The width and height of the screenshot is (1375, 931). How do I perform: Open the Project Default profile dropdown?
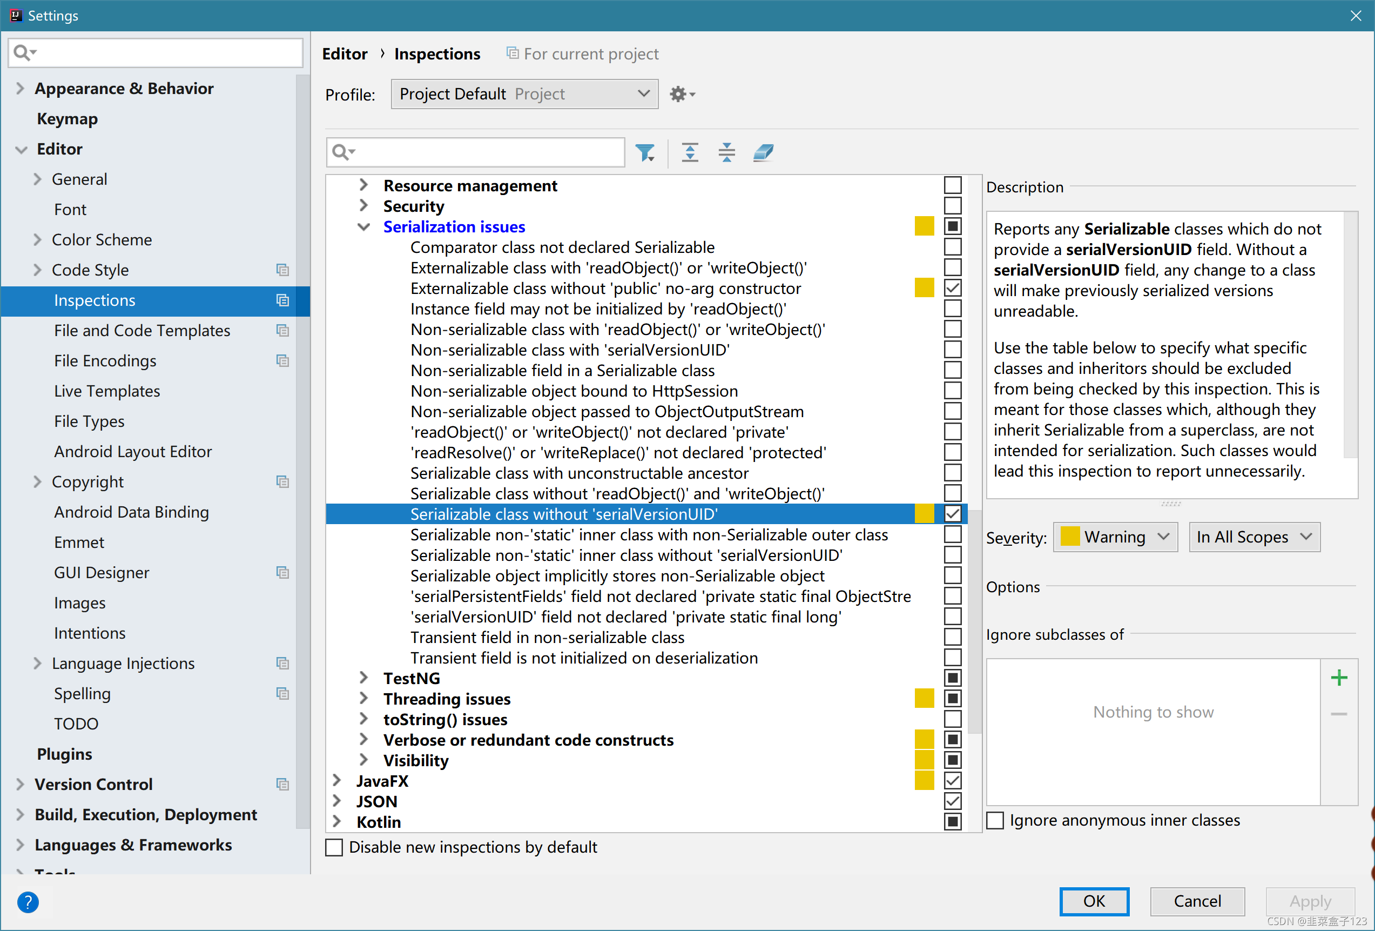[x=524, y=94]
